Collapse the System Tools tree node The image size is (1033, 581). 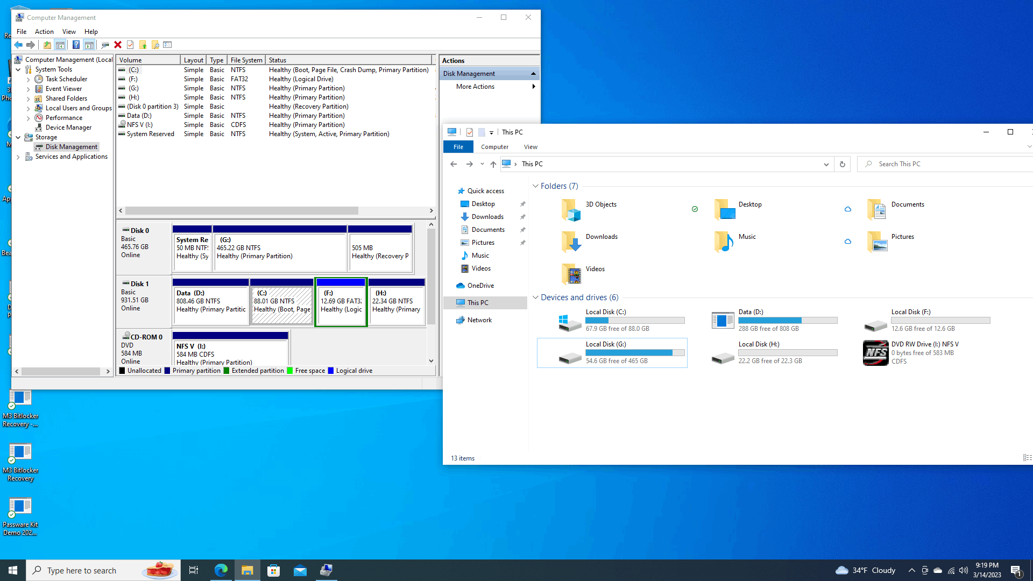point(18,70)
